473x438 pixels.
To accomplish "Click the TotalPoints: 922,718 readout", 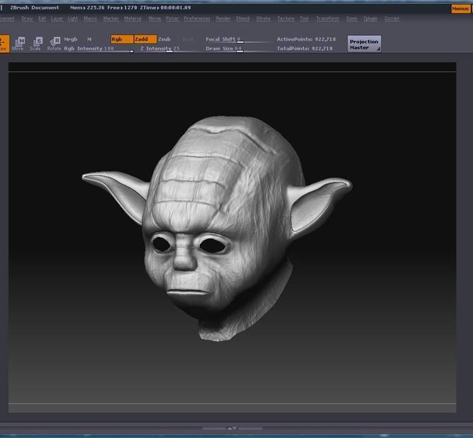I will [305, 49].
